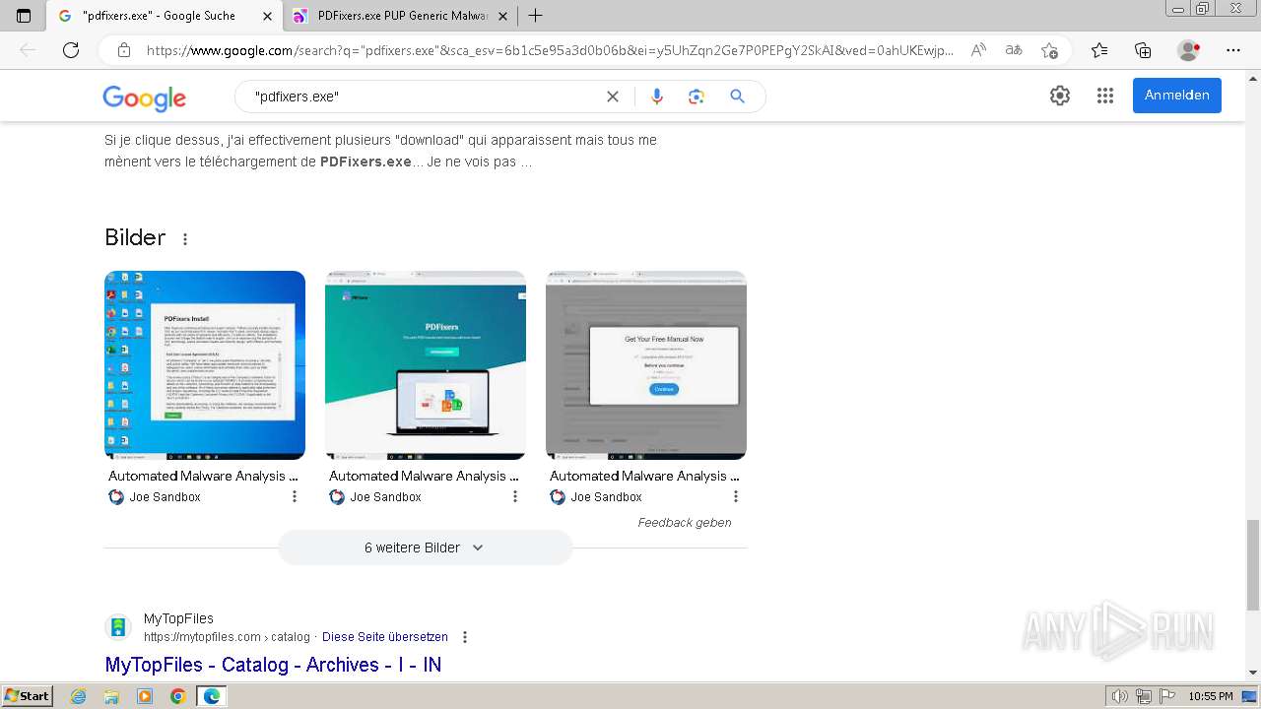Open options menu beside Bilder heading

pos(185,239)
